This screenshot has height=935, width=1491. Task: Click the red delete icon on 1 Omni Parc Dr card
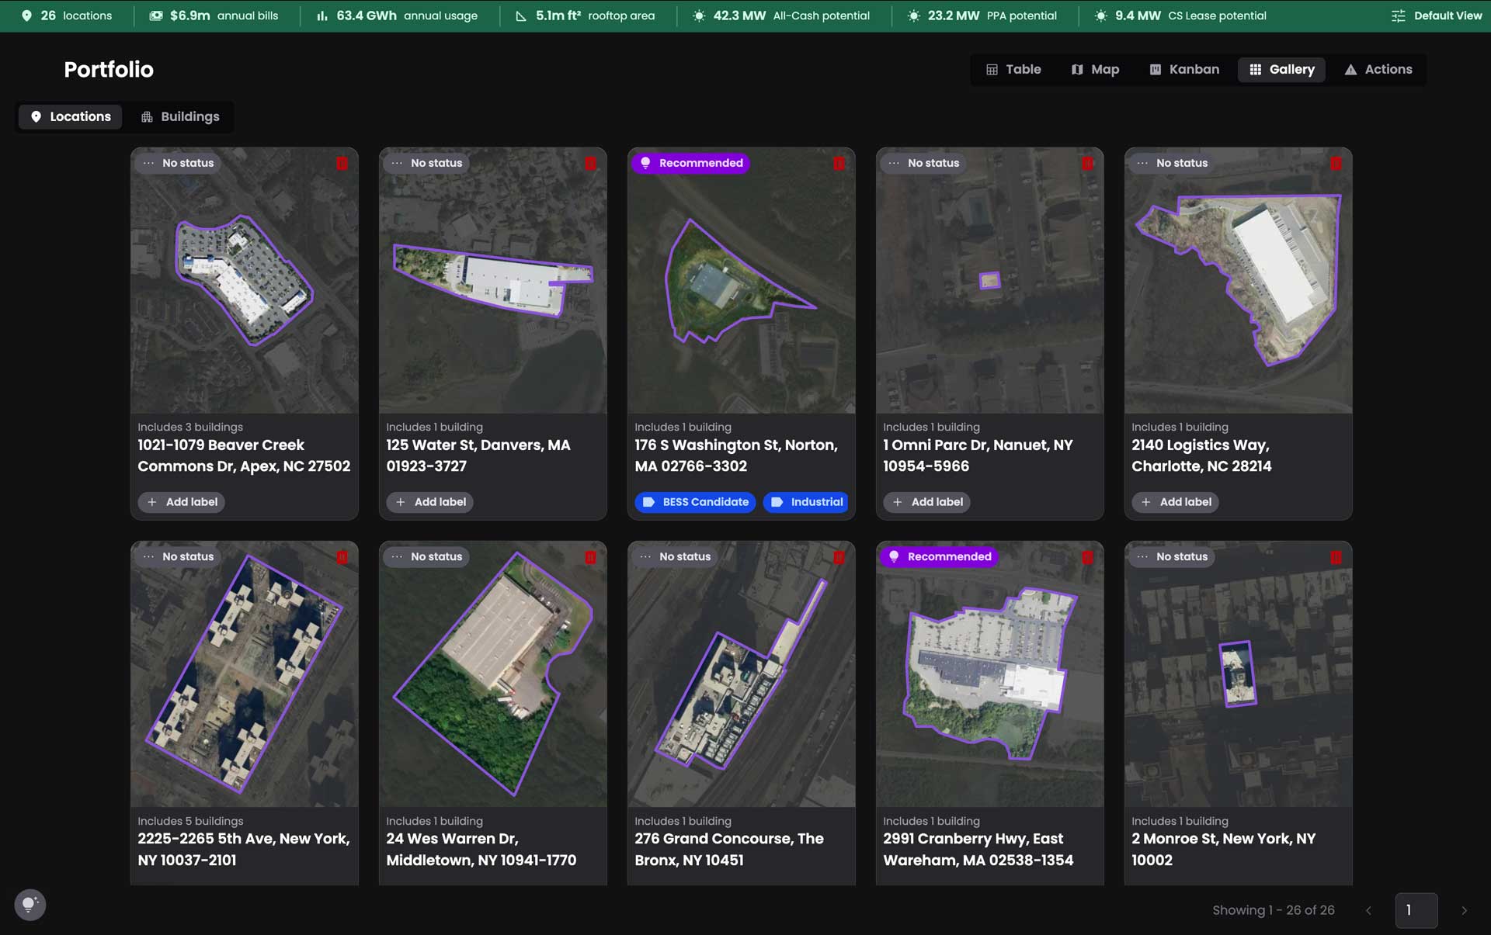(x=1087, y=163)
